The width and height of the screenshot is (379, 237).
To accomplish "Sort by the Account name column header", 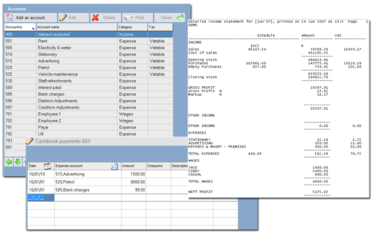I will point(76,27).
